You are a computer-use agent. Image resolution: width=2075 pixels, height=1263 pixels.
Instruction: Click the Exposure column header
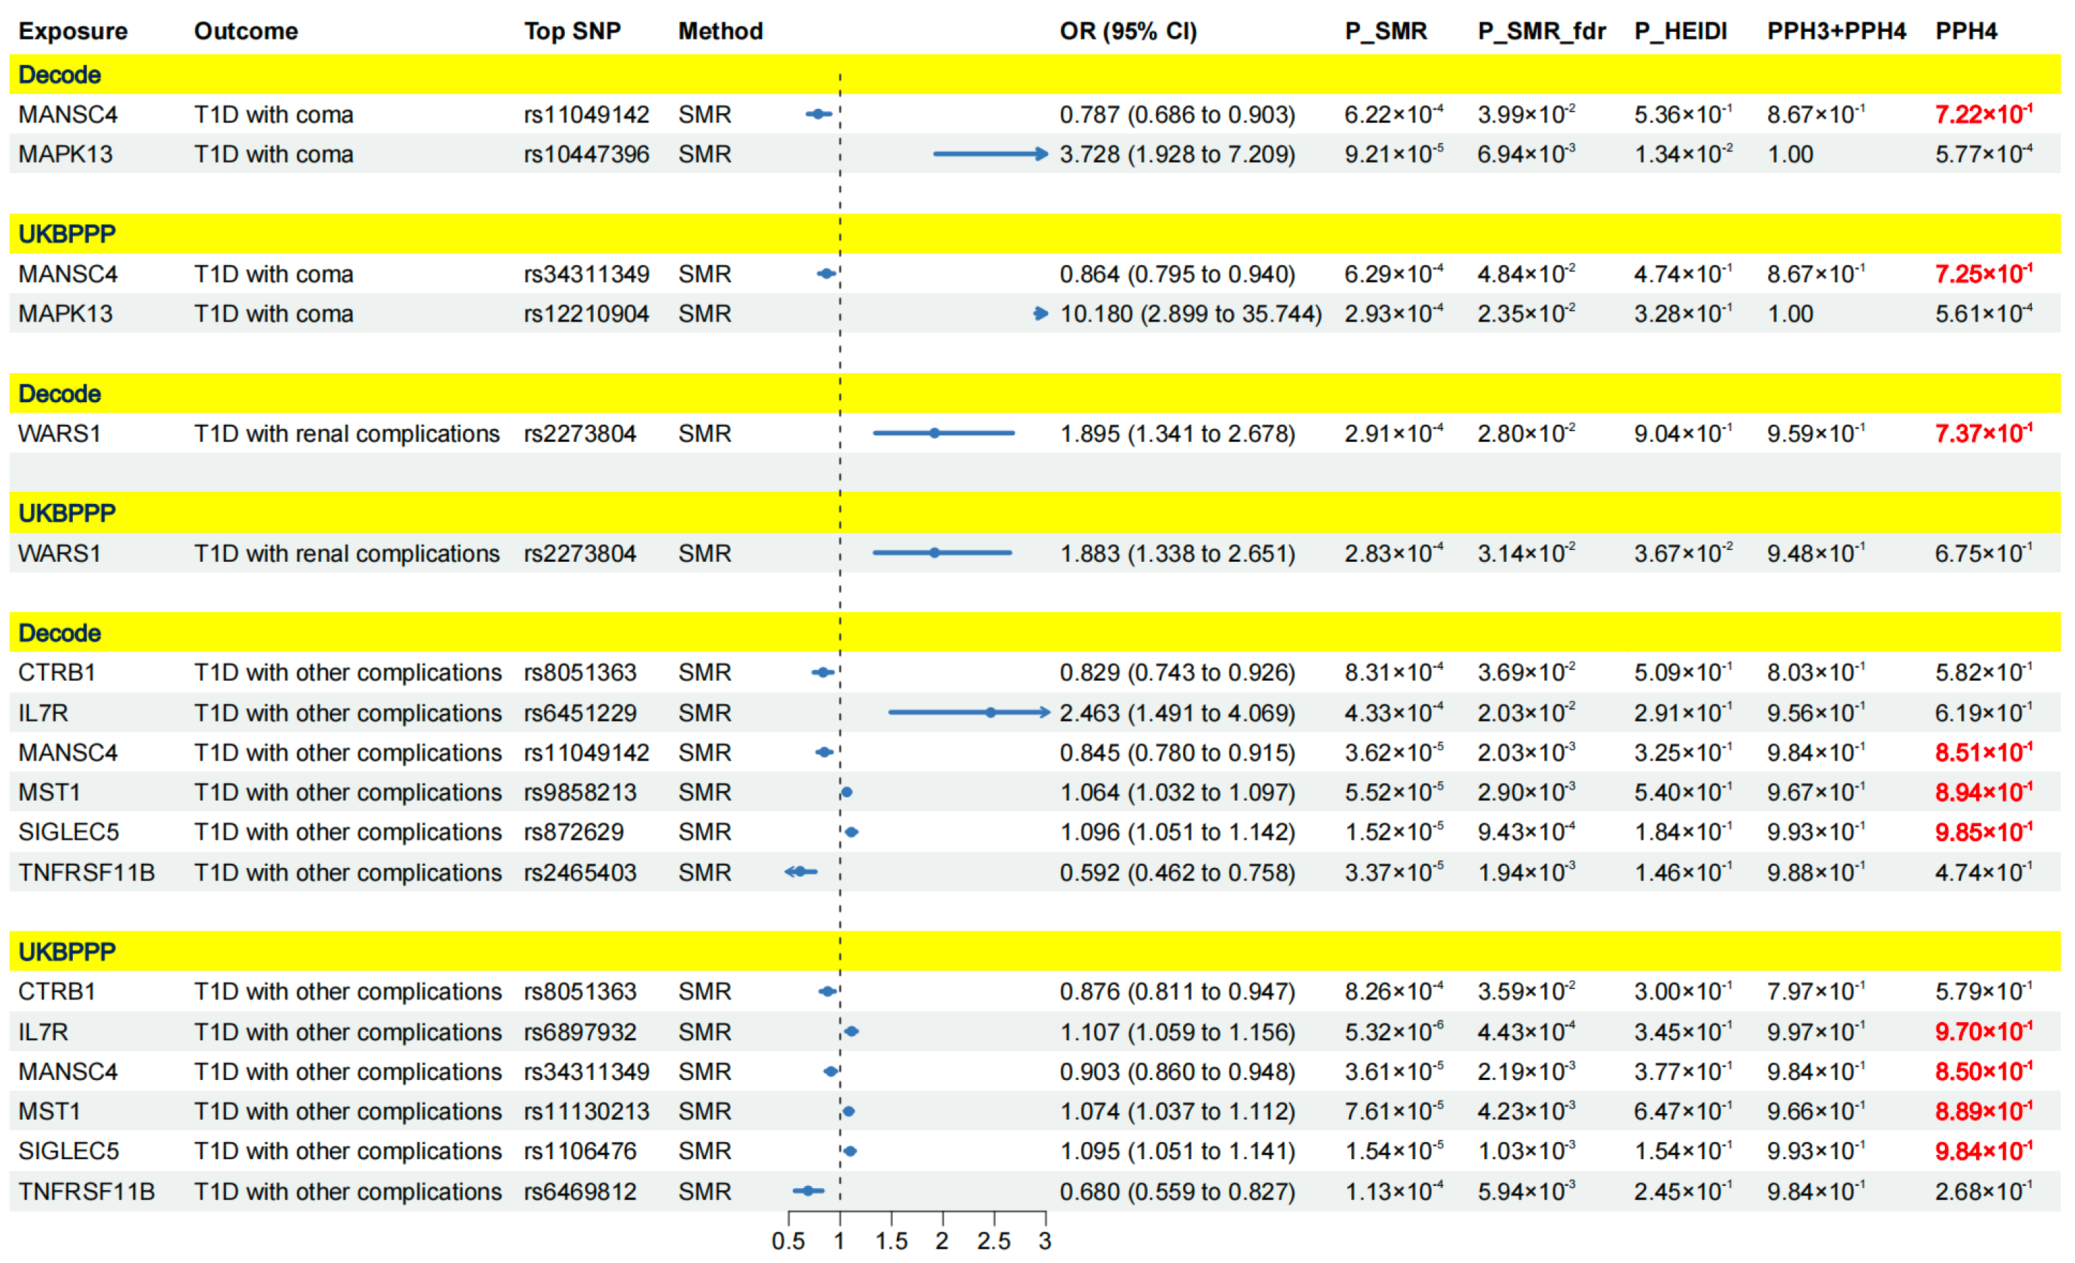72,31
